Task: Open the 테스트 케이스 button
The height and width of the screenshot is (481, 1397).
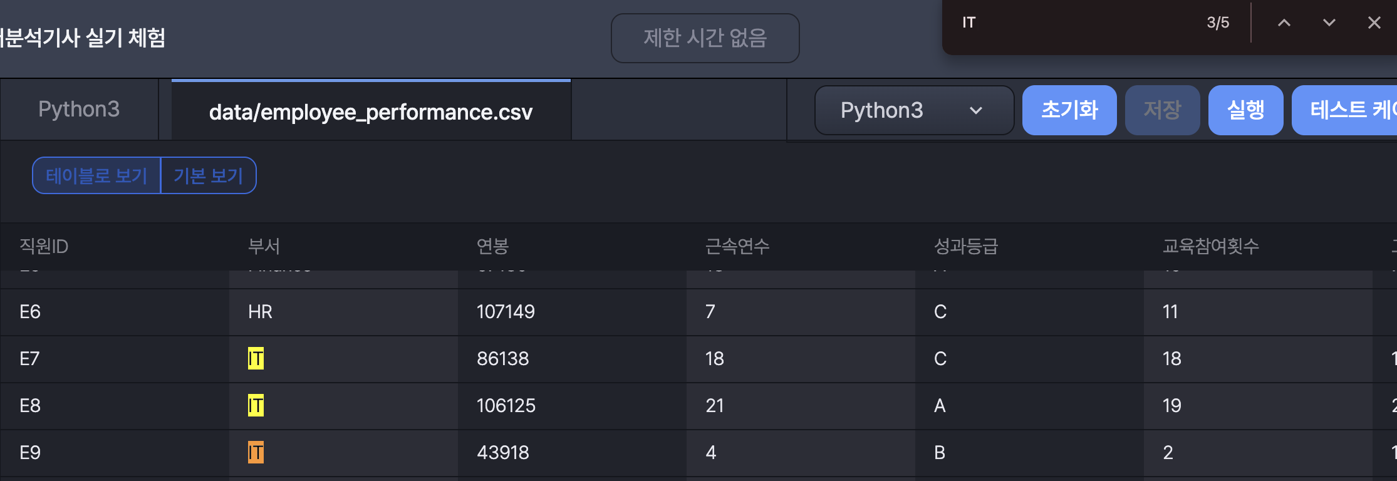Action: (1347, 110)
